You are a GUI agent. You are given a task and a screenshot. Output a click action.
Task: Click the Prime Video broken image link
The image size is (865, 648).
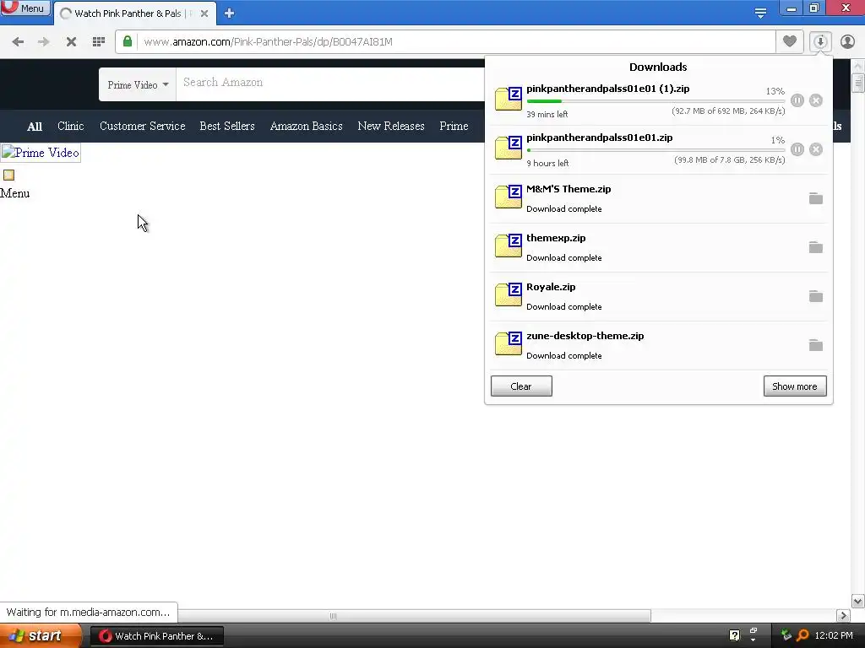41,153
